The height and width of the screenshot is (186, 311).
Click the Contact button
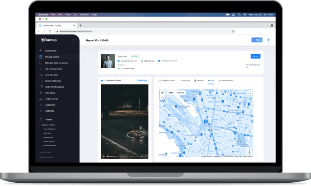coord(255,56)
